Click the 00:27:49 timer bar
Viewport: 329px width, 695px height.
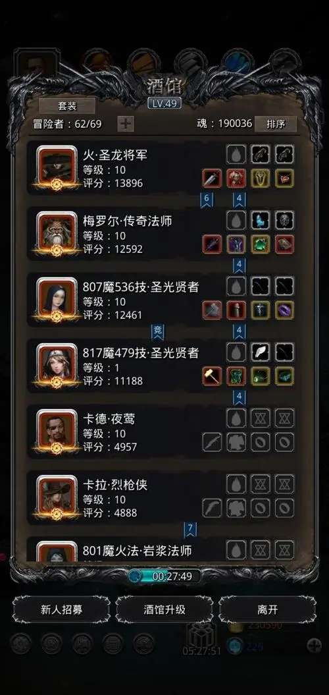164,576
